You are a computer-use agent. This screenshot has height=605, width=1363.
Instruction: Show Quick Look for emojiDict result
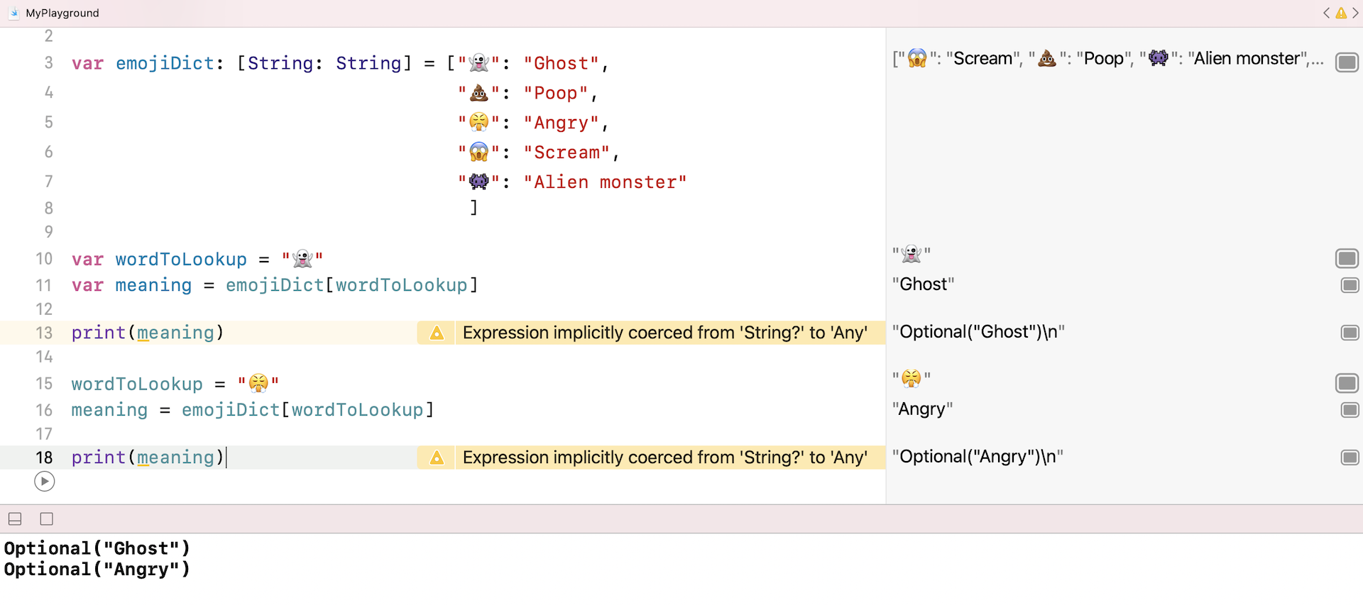point(1347,62)
